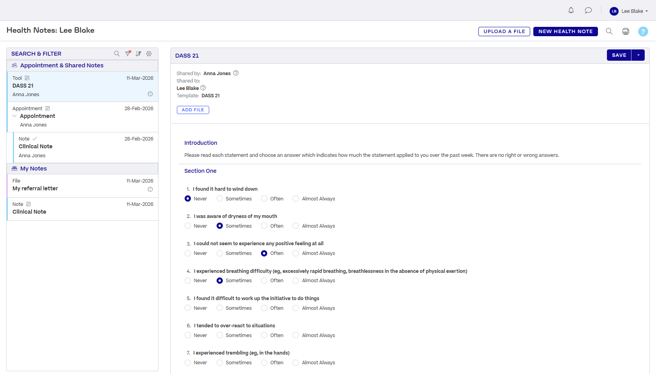Click the sort order icon
The width and height of the screenshot is (656, 374).
[x=138, y=54]
